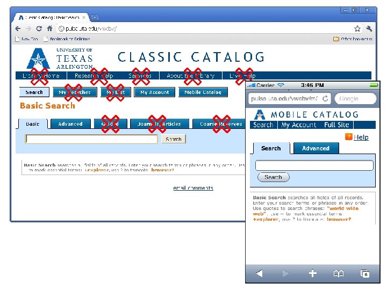Click the Google search field on phone
This screenshot has height=290, width=387.
(355, 99)
